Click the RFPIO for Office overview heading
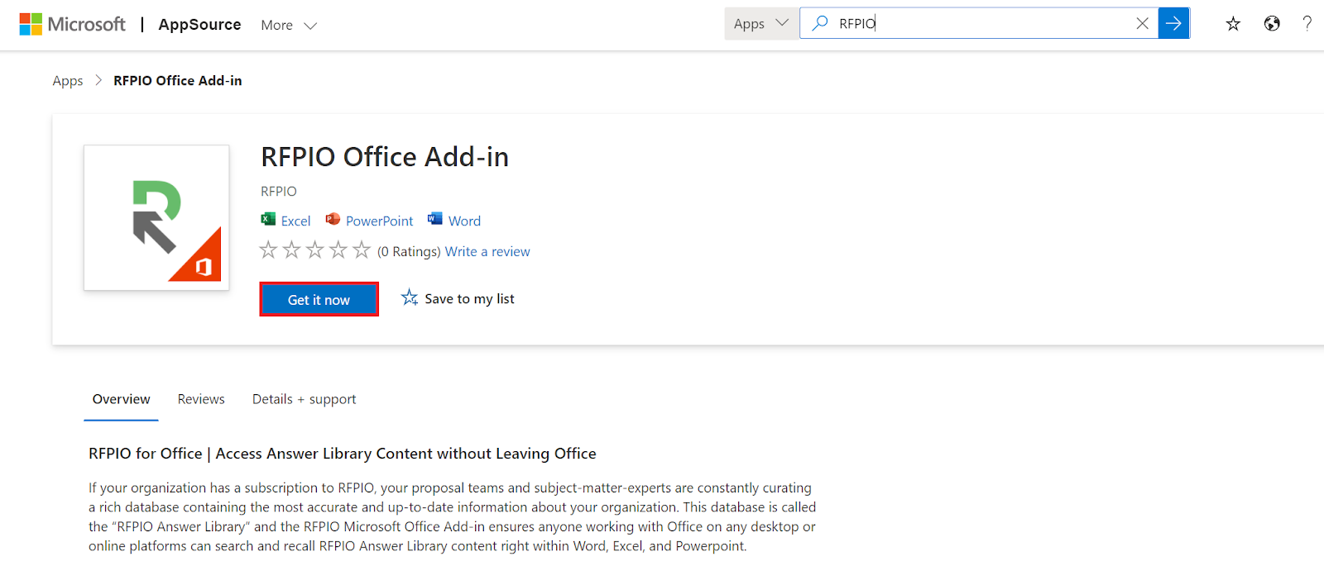1324x585 pixels. point(343,454)
